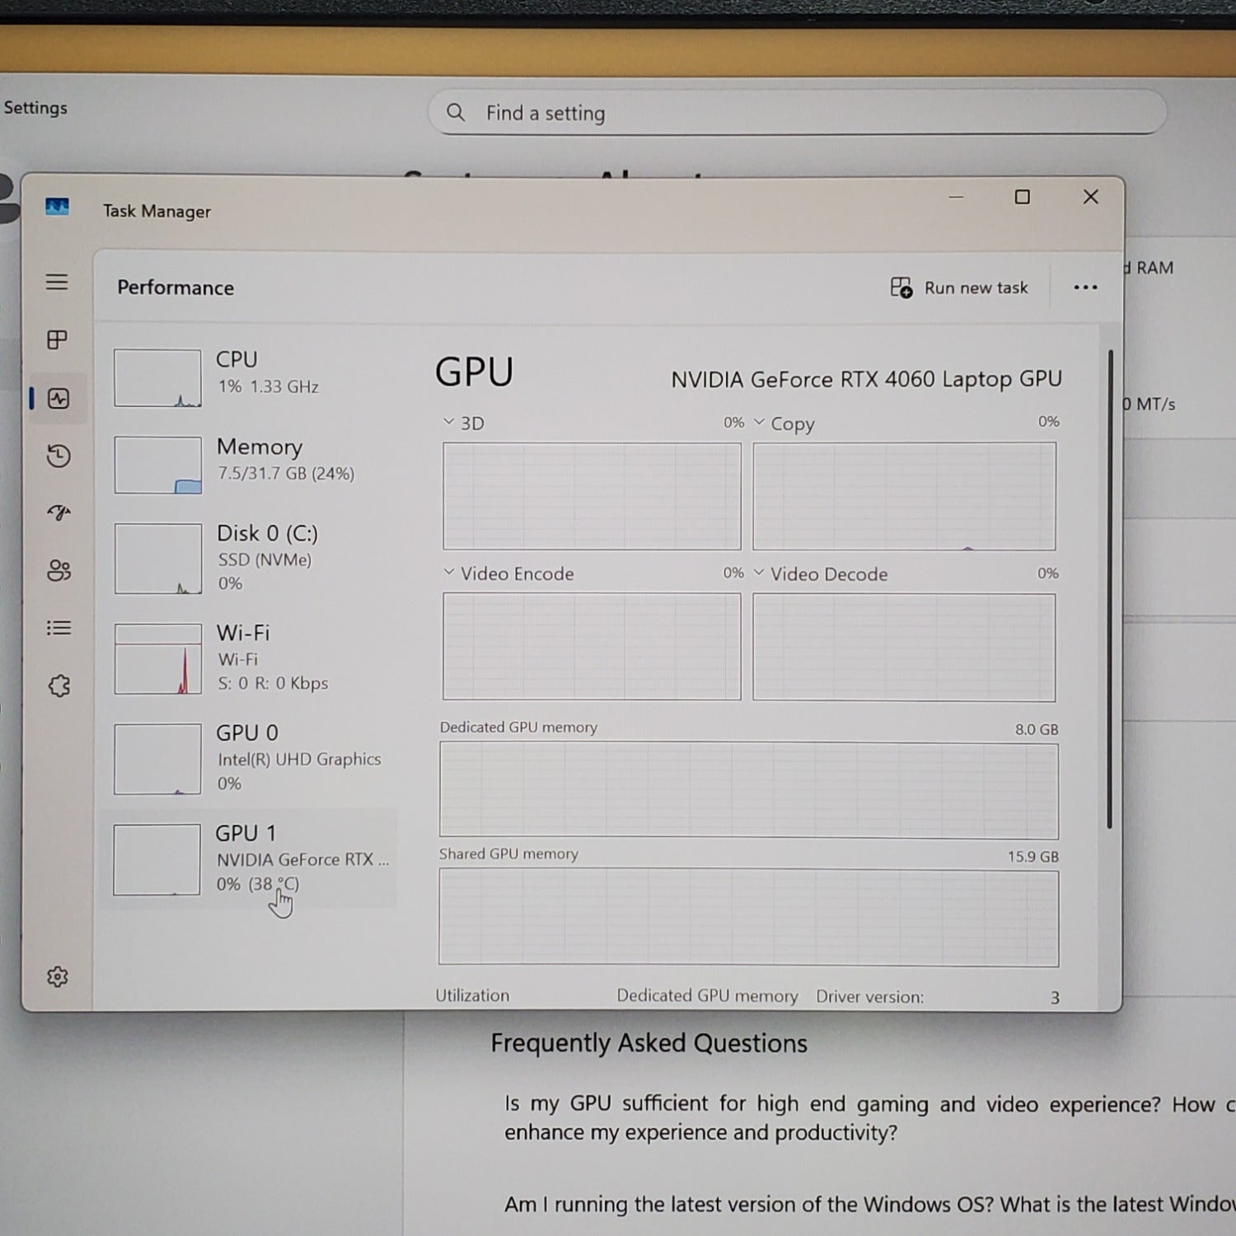The image size is (1236, 1236).
Task: Click the Performance pane vertical scrollbar
Action: pos(1110,589)
